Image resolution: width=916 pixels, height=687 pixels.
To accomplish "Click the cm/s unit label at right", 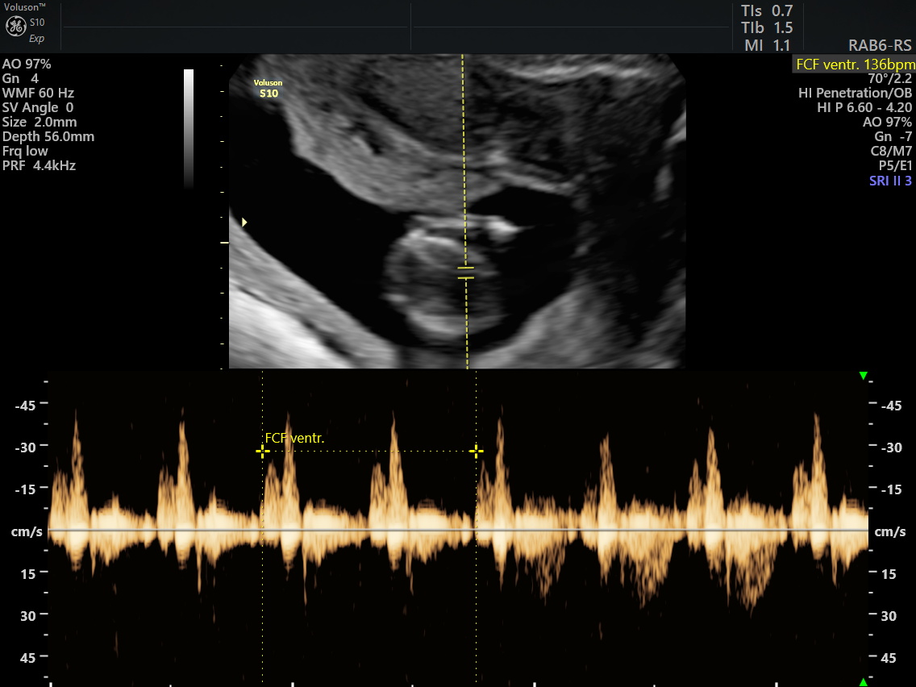I will pos(889,531).
